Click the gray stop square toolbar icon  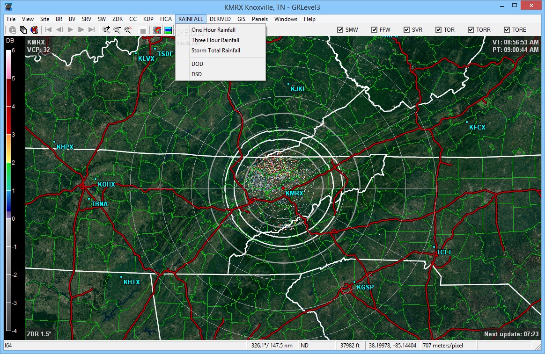(142, 30)
